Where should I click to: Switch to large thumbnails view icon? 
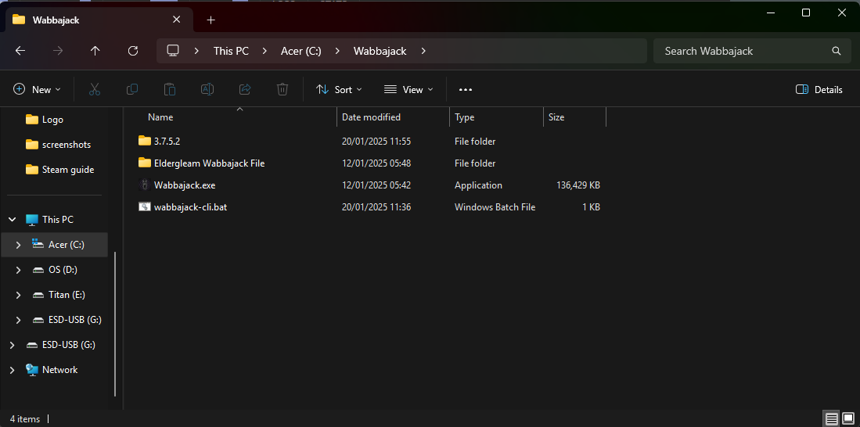tap(848, 419)
